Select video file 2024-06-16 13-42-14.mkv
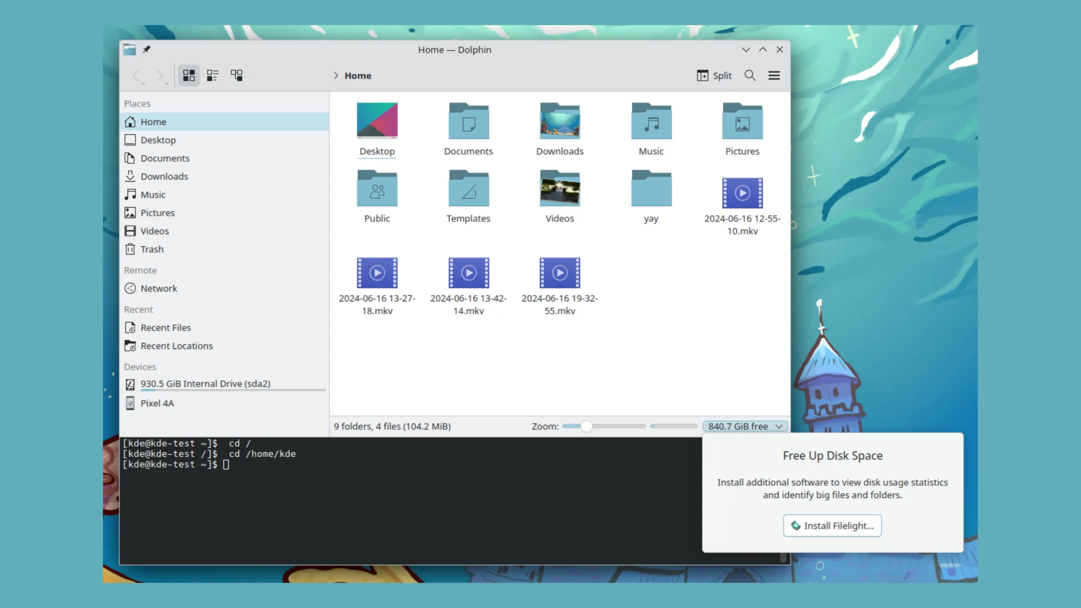 coord(469,273)
